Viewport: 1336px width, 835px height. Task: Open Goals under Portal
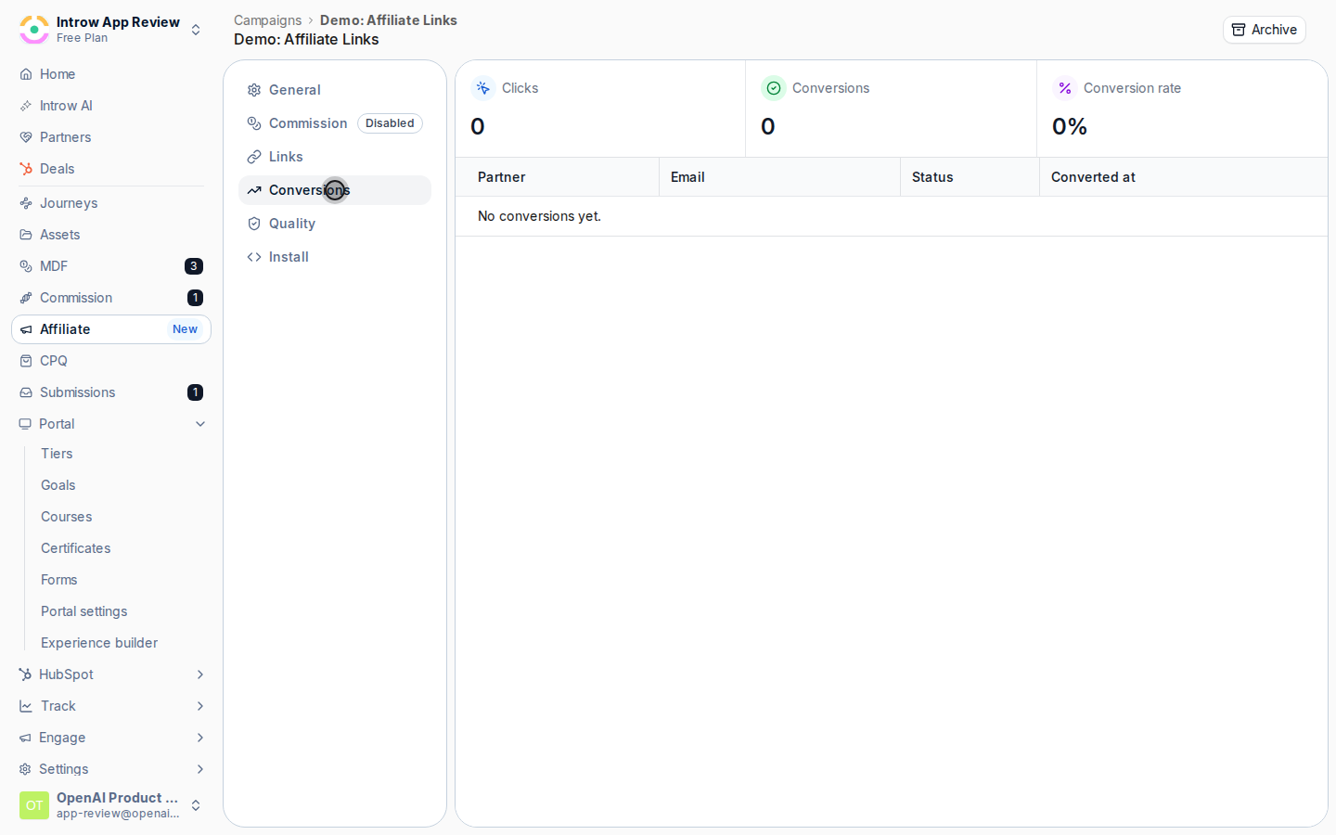(x=58, y=485)
